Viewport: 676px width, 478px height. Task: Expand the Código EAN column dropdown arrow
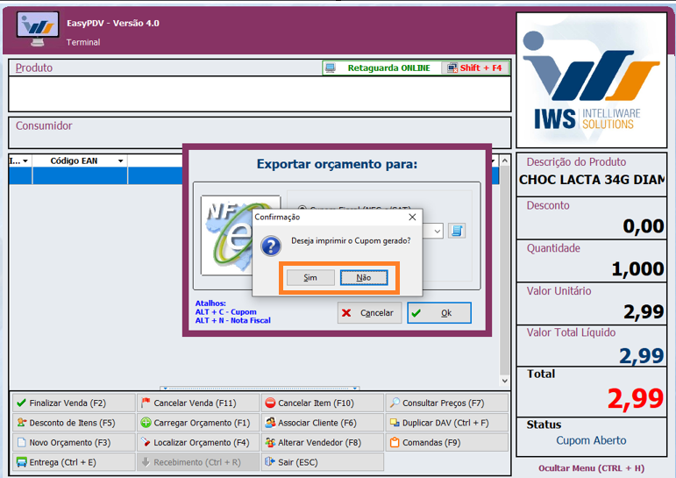click(120, 161)
